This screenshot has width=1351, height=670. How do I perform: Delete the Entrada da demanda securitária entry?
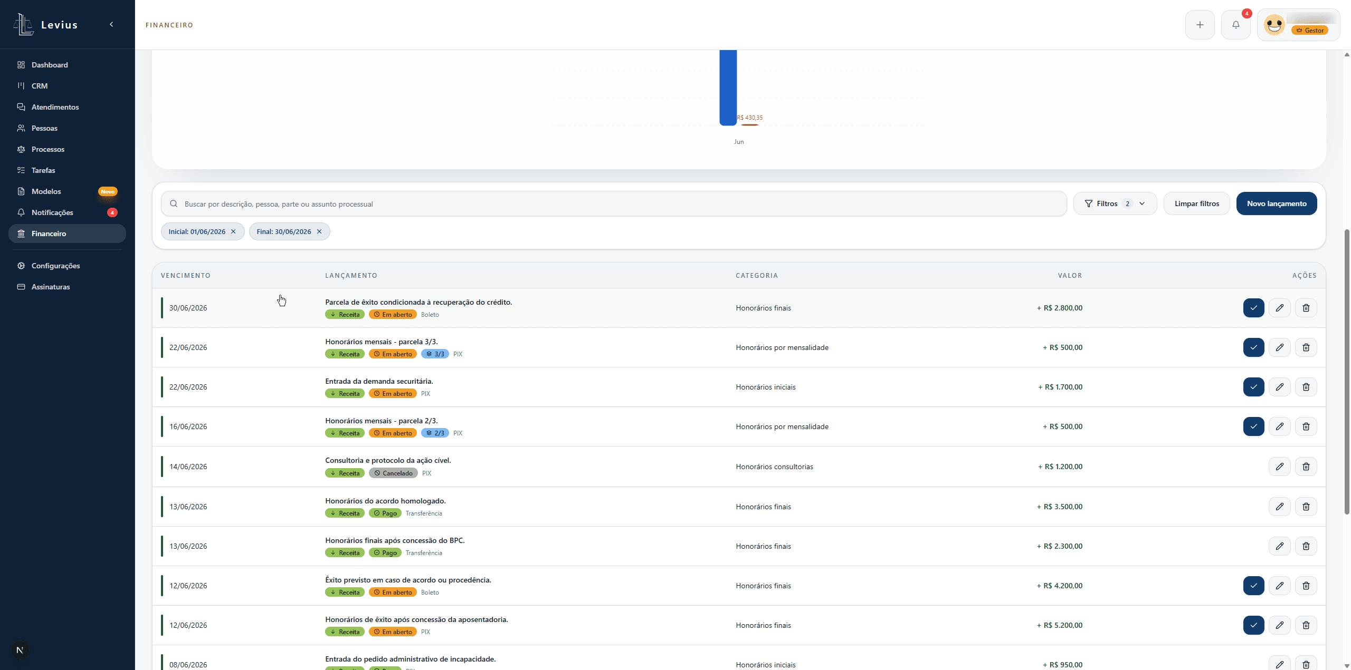pos(1306,387)
